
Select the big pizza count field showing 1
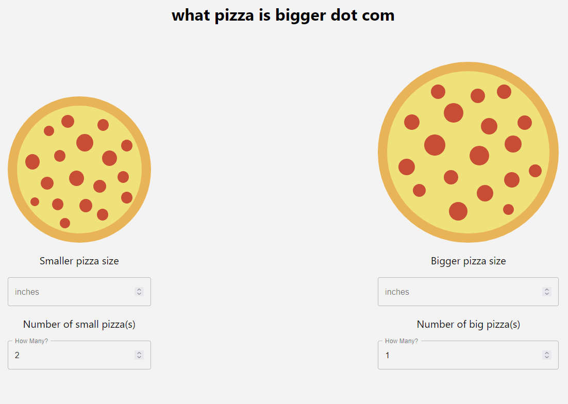click(x=468, y=355)
